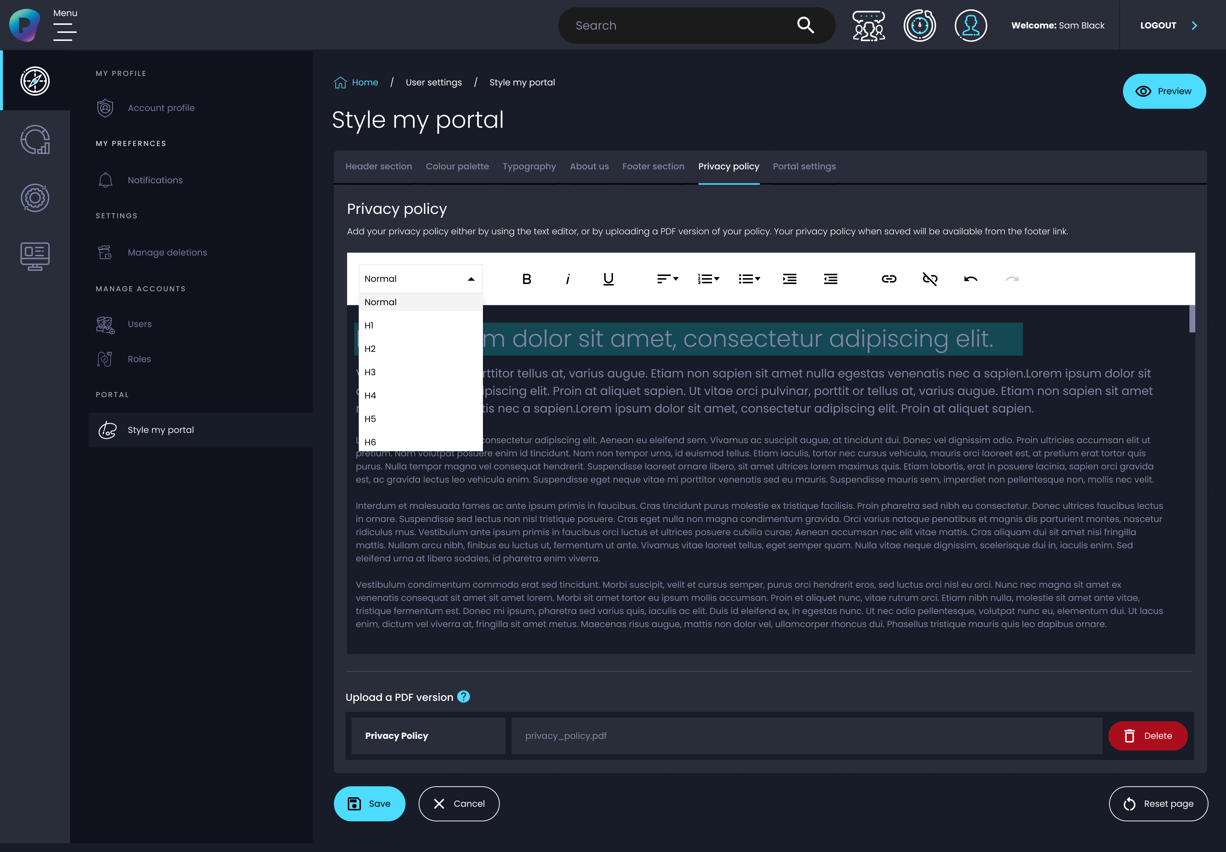The width and height of the screenshot is (1226, 852).
Task: Save the privacy policy changes
Action: coord(369,803)
